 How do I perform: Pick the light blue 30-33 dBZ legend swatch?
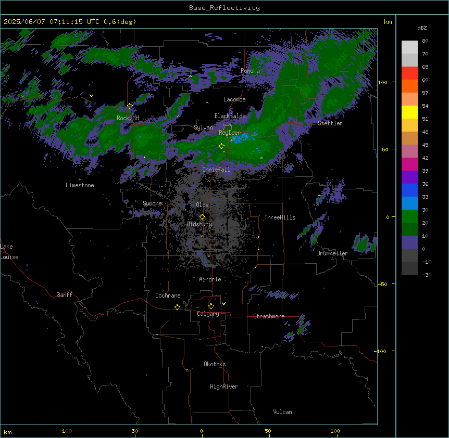click(x=409, y=203)
